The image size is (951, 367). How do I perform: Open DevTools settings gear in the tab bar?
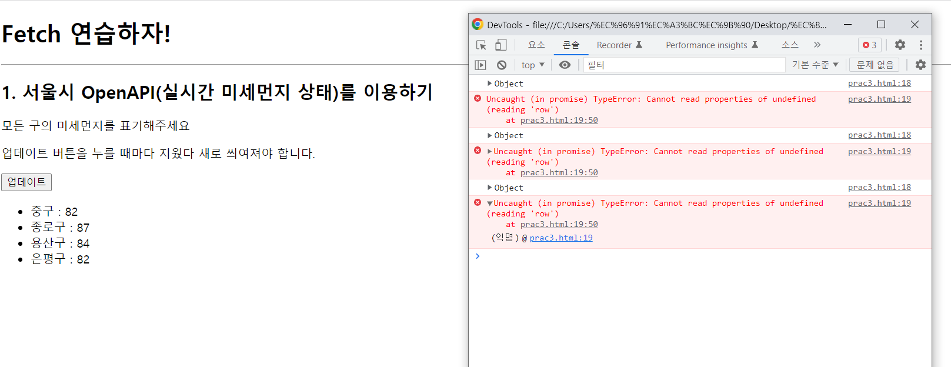pyautogui.click(x=900, y=45)
